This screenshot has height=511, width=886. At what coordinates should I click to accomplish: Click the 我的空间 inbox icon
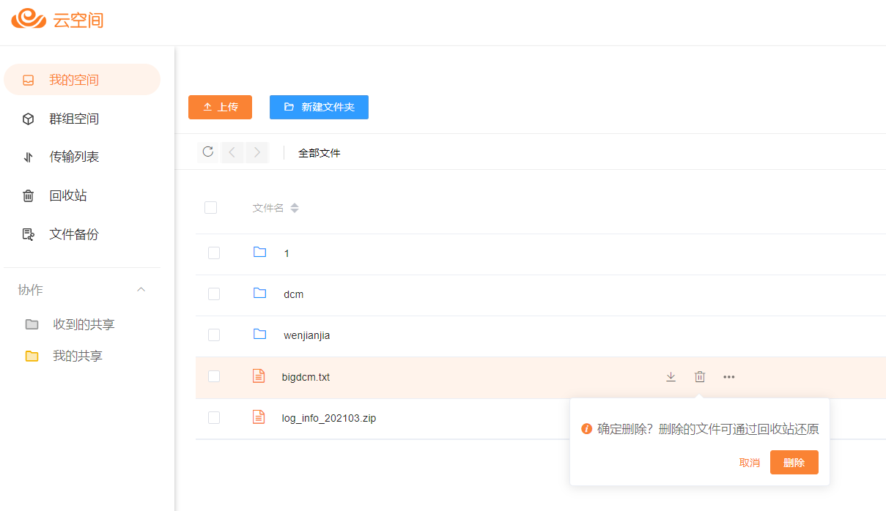coord(29,81)
